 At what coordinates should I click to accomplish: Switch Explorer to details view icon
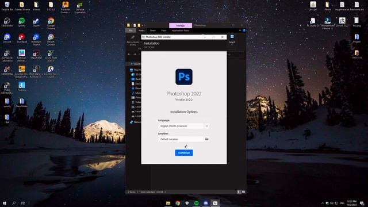tap(239, 192)
